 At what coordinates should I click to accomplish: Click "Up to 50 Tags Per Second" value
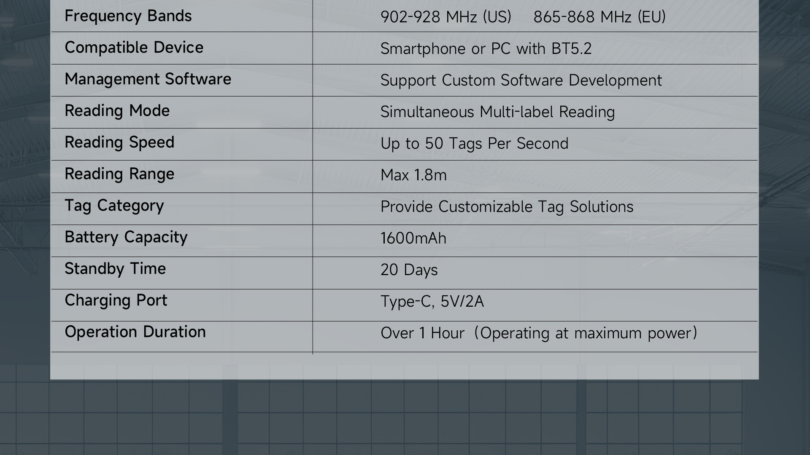coord(474,144)
